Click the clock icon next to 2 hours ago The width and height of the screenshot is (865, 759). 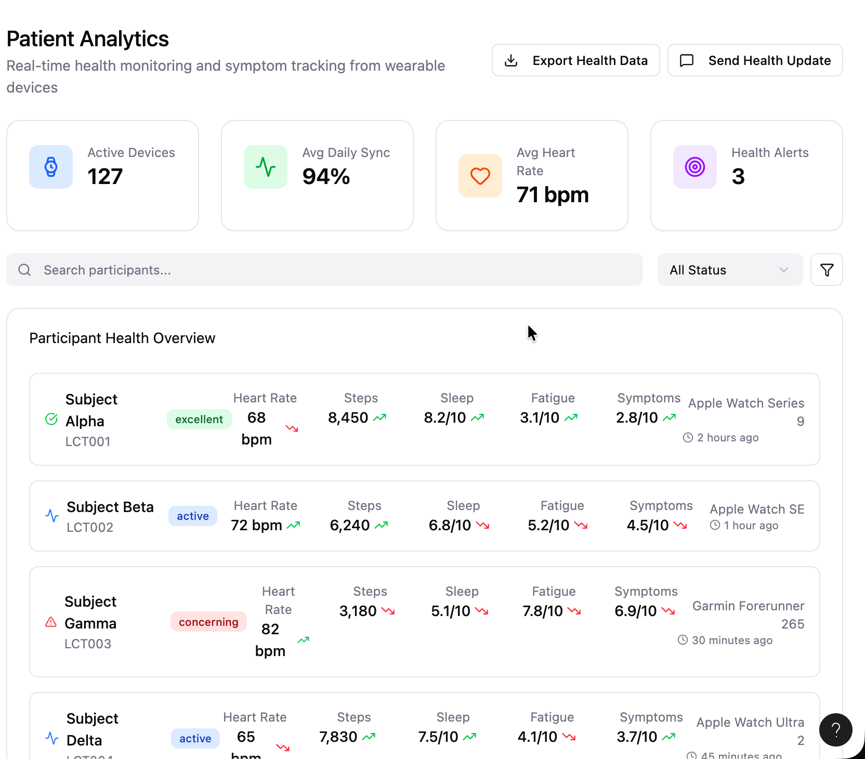click(x=688, y=438)
